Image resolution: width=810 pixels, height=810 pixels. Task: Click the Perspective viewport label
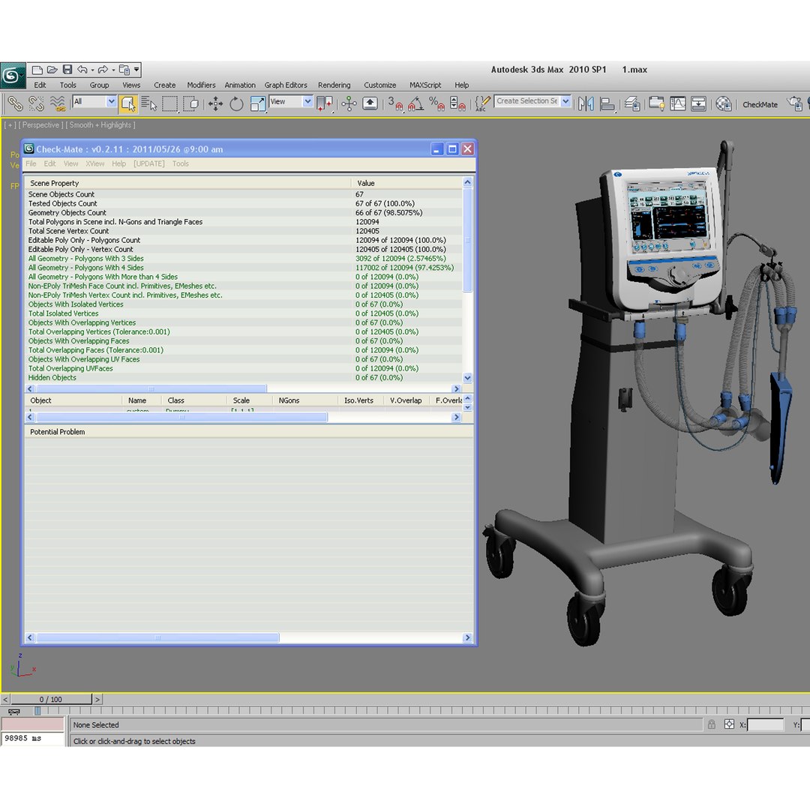(40, 125)
